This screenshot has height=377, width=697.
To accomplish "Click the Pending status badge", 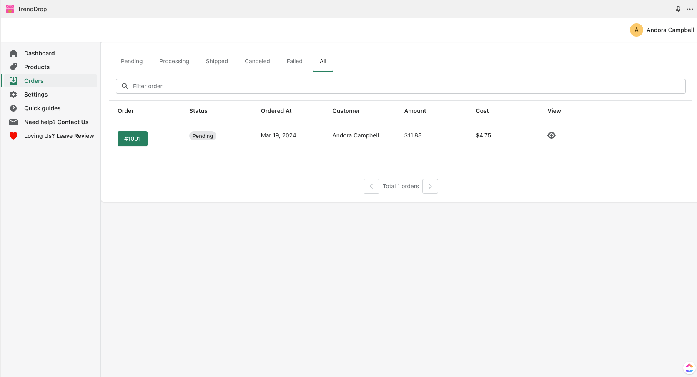I will 203,136.
